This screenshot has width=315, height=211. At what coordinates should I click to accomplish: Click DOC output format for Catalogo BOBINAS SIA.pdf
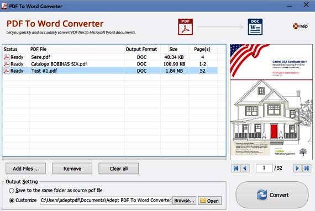tap(141, 64)
